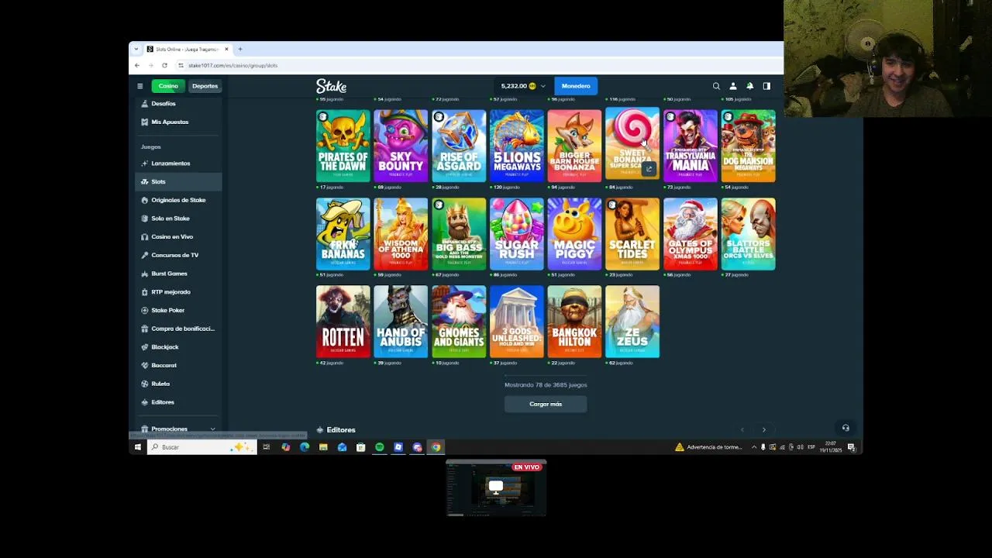Select Mis Apuestas in the sidebar

pos(179,122)
